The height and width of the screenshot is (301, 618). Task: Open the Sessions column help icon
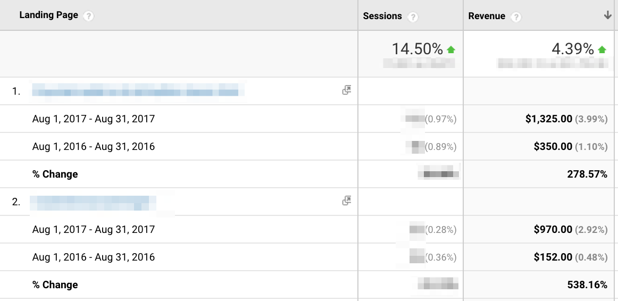pyautogui.click(x=413, y=17)
